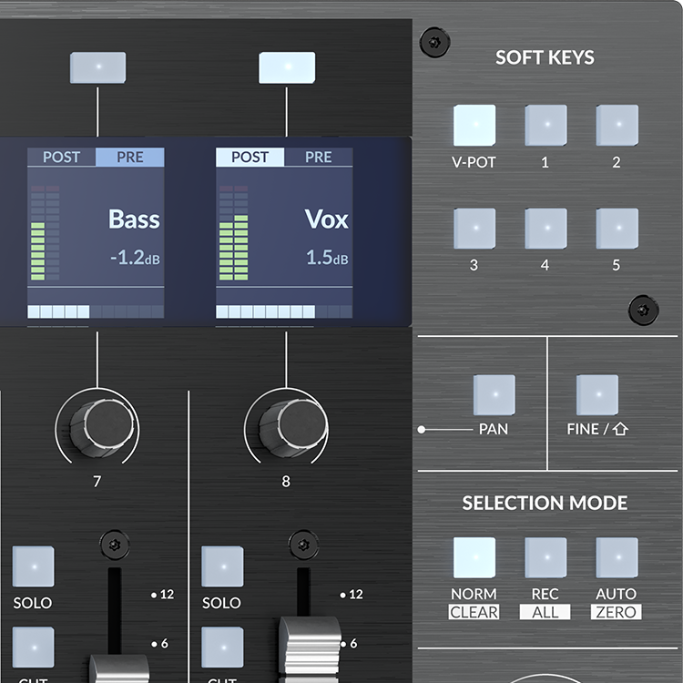Toggle SOLO on channel 7
The width and height of the screenshot is (683, 683).
(33, 566)
